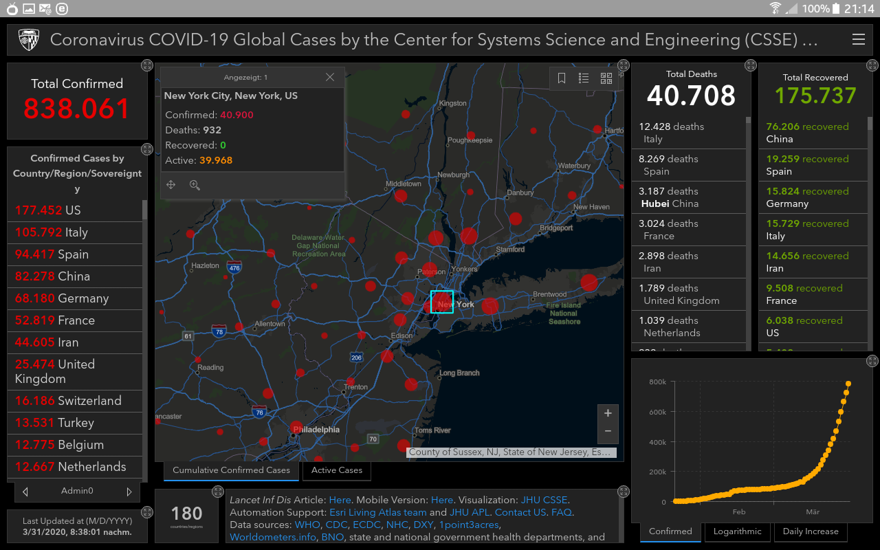880x550 pixels.
Task: Select the 94.417 Spain row
Action: pyautogui.click(x=75, y=254)
